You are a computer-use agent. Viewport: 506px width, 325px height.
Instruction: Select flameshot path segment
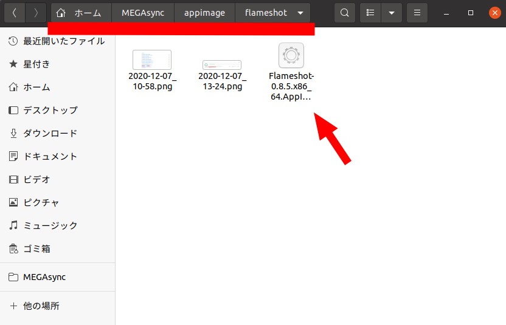(266, 13)
